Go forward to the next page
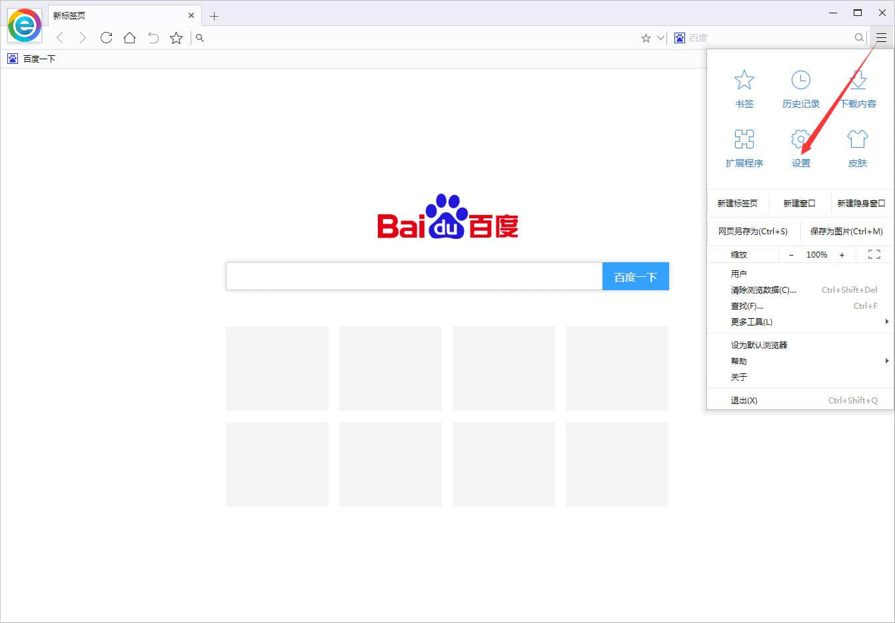 click(83, 38)
